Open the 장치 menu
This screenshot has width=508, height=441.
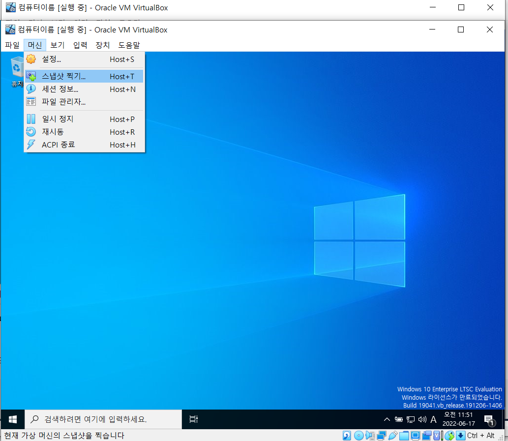click(103, 45)
